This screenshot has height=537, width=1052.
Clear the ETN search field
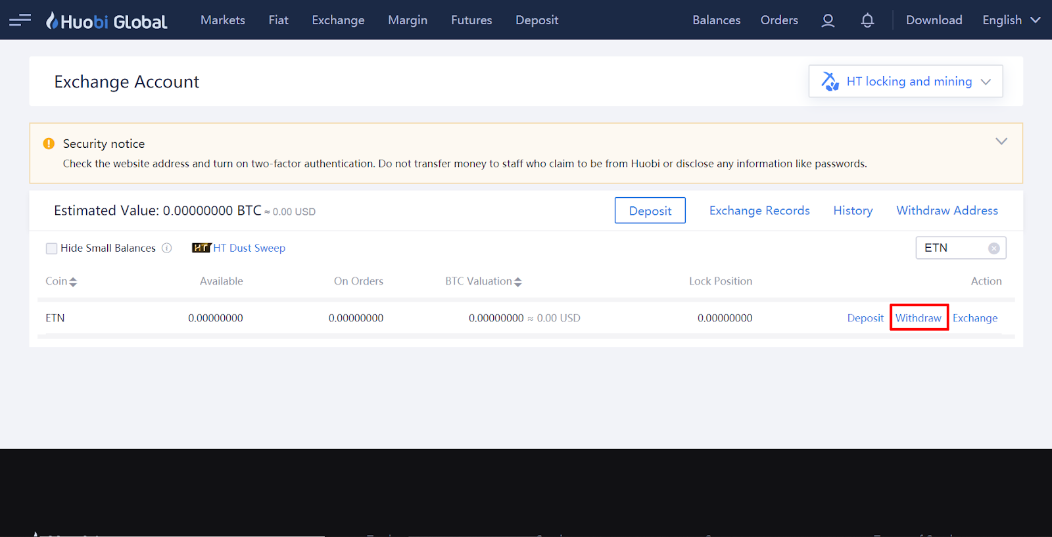994,248
